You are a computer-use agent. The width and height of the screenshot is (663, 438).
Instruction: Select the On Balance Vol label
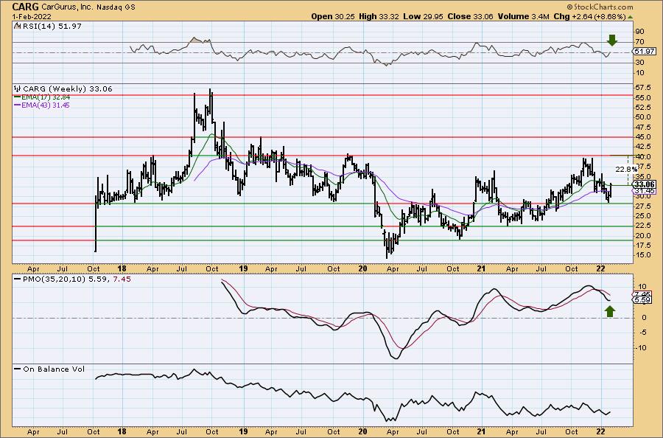(x=54, y=369)
